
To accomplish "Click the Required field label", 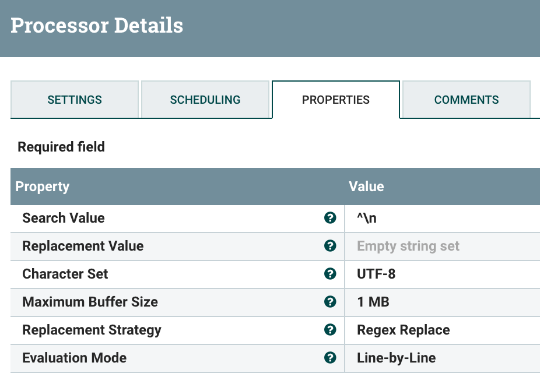I will click(x=61, y=146).
